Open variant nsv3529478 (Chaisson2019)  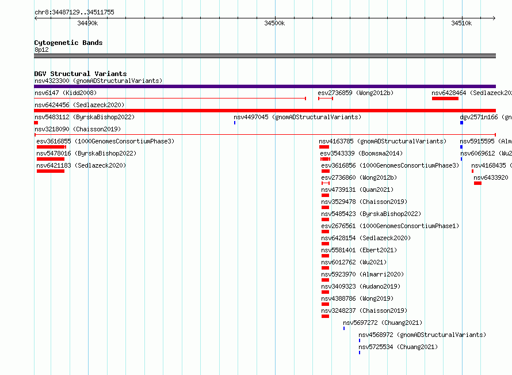(364, 202)
